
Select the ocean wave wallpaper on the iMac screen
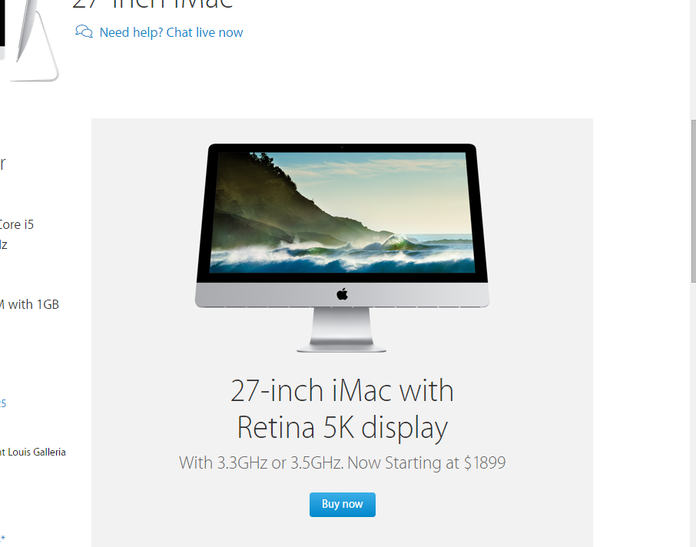[x=342, y=212]
